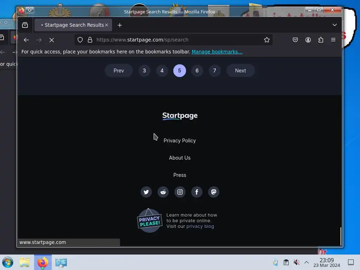Go back one page in Firefox
The width and height of the screenshot is (360, 270).
click(26, 40)
